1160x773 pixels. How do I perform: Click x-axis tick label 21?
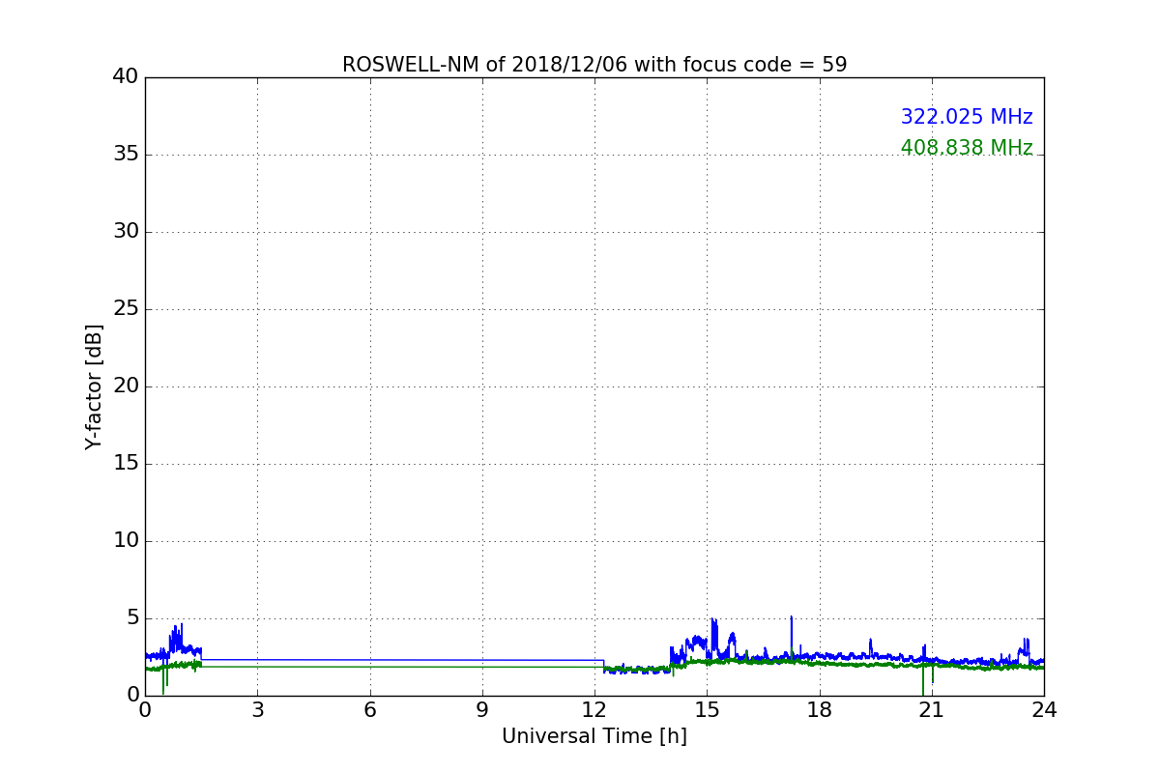click(932, 710)
